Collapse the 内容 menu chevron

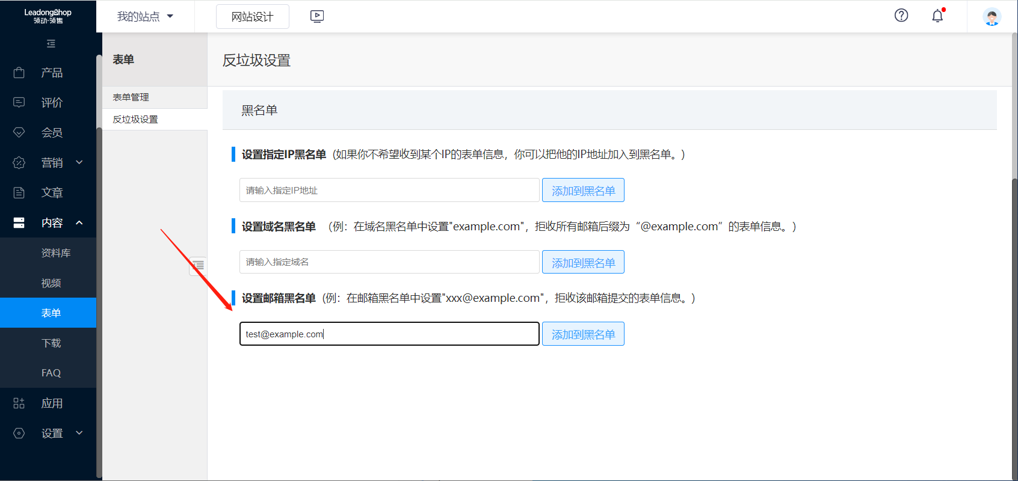pos(79,223)
